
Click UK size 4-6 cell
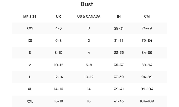click(59, 28)
